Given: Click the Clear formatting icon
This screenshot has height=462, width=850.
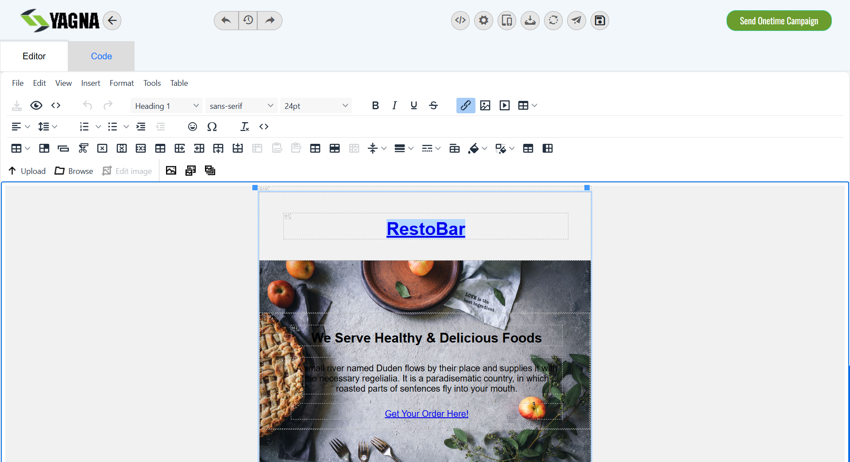Looking at the screenshot, I should 244,127.
